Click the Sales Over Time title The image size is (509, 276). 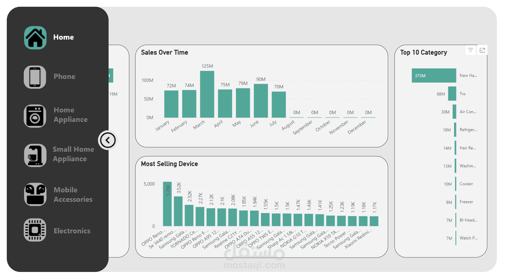[x=165, y=52]
